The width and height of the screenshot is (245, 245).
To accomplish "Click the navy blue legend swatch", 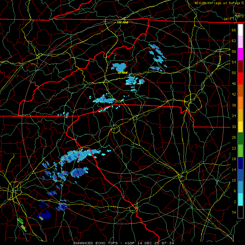I will tap(240, 163).
